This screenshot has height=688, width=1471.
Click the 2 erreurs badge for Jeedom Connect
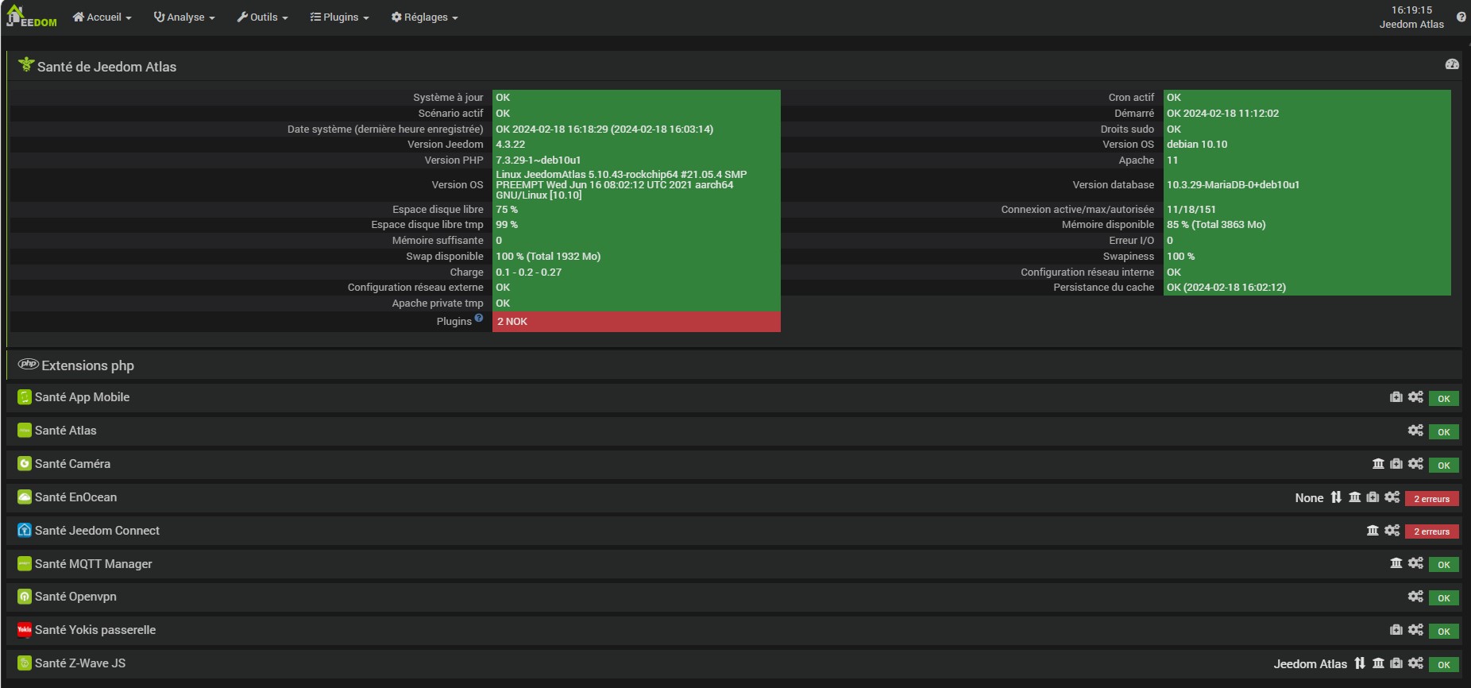click(x=1431, y=531)
